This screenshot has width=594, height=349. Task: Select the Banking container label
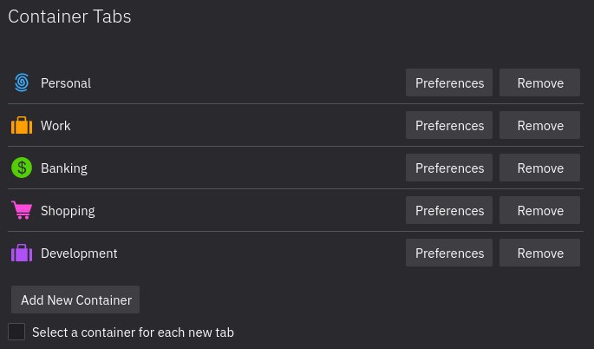(64, 168)
